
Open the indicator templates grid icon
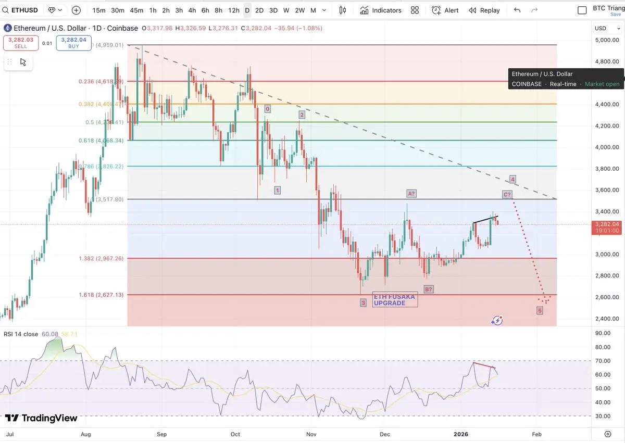[415, 10]
